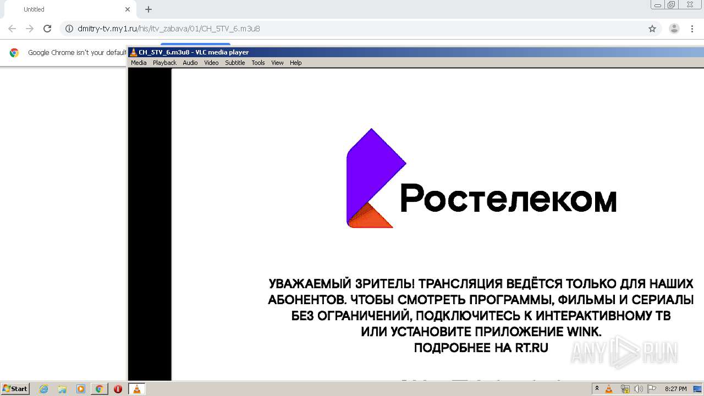Image resolution: width=704 pixels, height=396 pixels.
Task: Close the Untitled tab
Action: click(x=128, y=9)
